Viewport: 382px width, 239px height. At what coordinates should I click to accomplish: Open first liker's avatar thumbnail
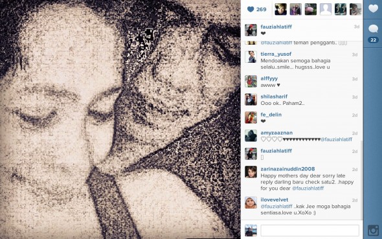[280, 9]
